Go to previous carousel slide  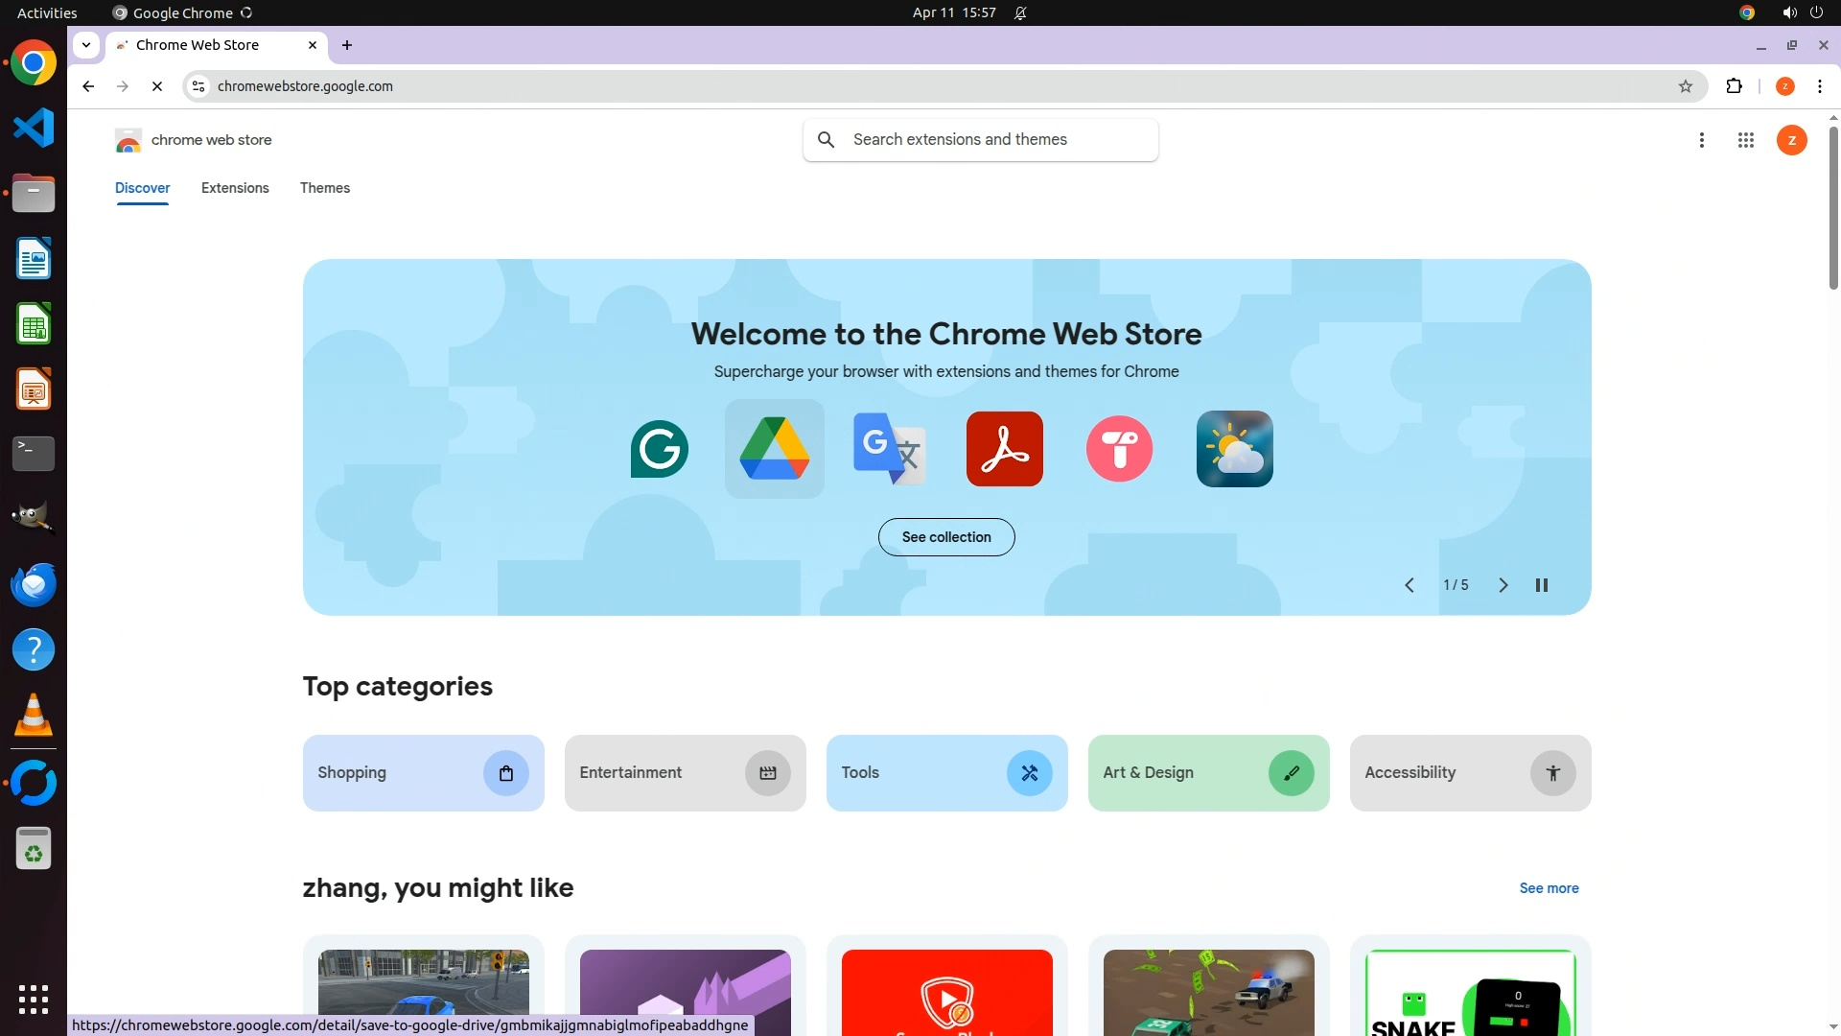point(1410,585)
